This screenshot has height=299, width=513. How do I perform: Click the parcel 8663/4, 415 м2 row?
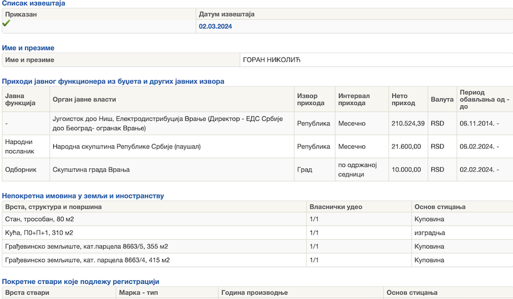click(257, 260)
